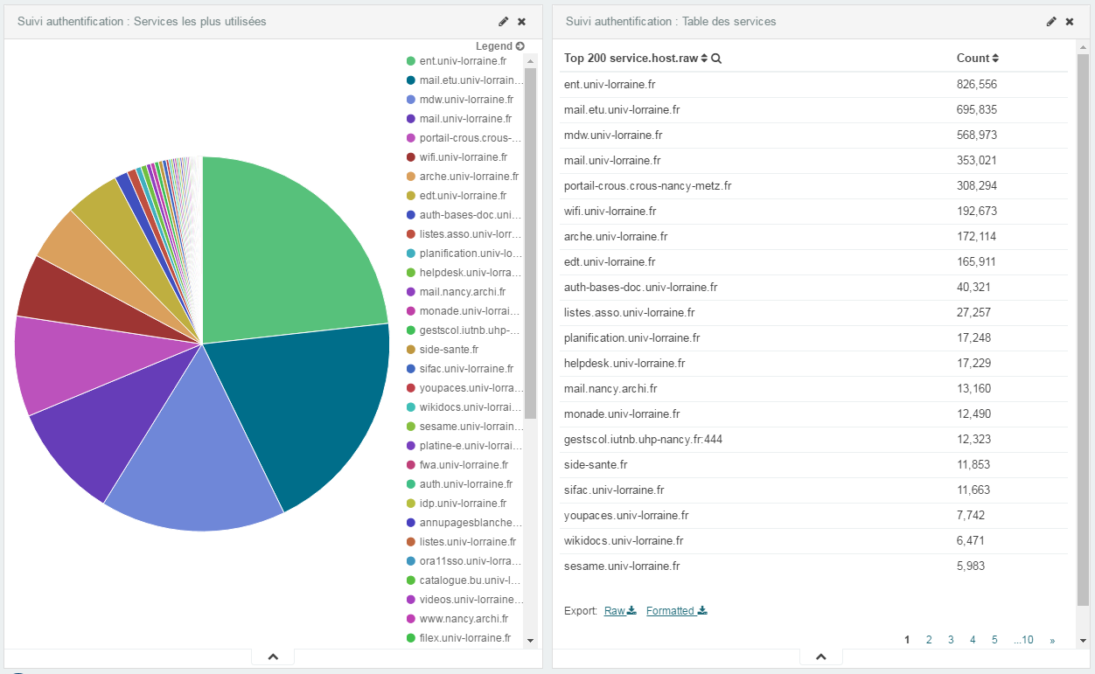Open the magnifier filter on service.host.raw
Image resolution: width=1095 pixels, height=674 pixels.
(716, 59)
